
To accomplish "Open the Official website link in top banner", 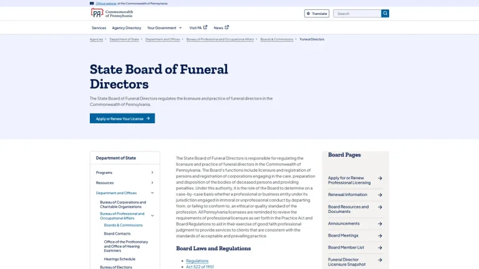I will [x=106, y=3].
